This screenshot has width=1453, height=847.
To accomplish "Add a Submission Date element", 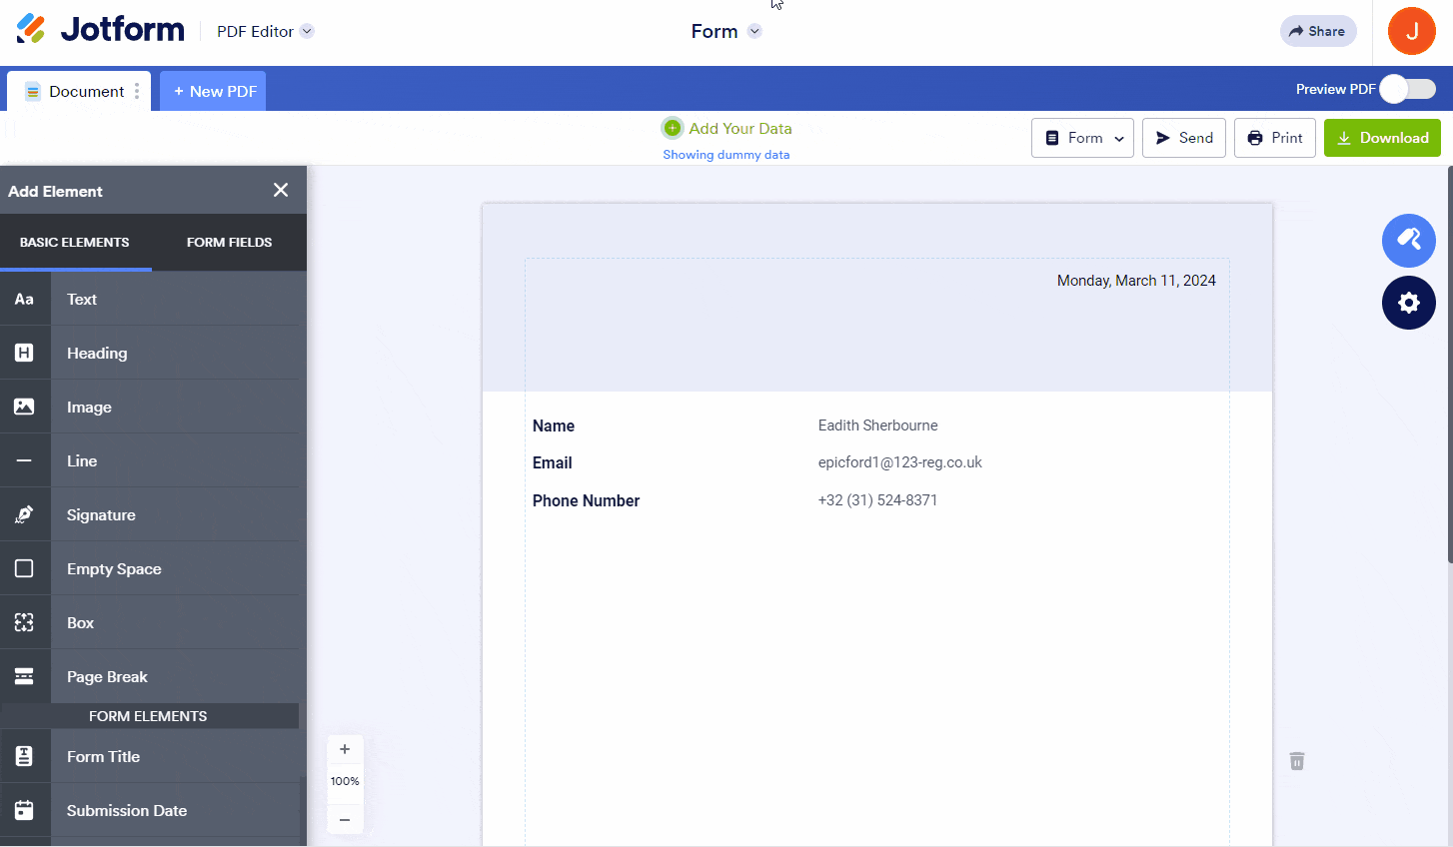I will tap(150, 810).
